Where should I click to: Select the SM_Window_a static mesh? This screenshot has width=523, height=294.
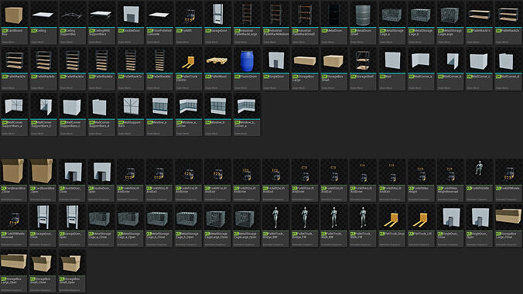159,115
